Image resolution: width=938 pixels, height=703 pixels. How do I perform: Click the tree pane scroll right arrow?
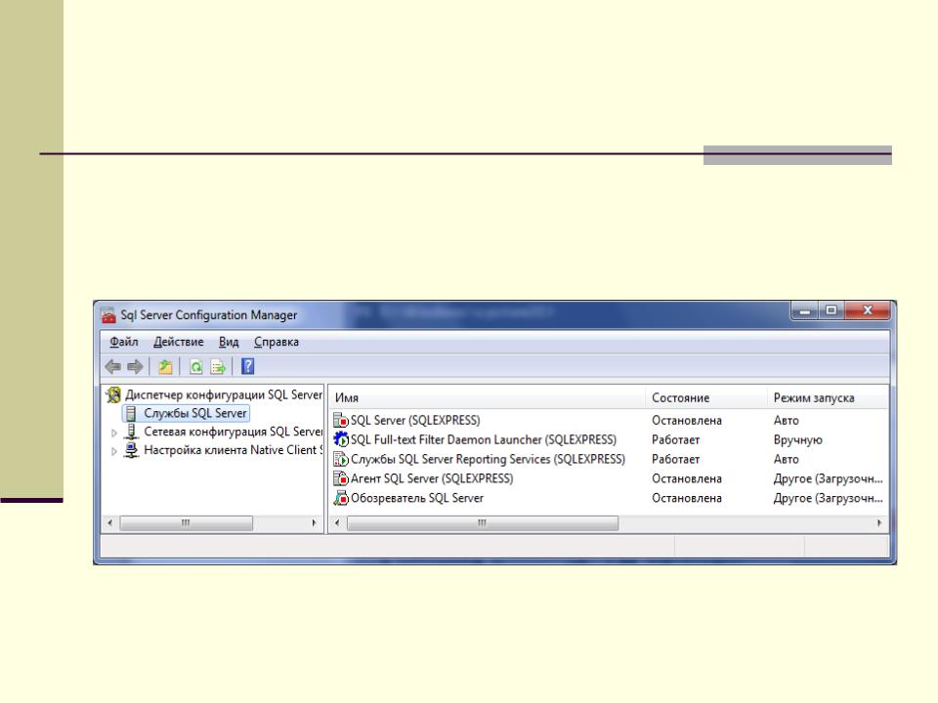point(314,523)
